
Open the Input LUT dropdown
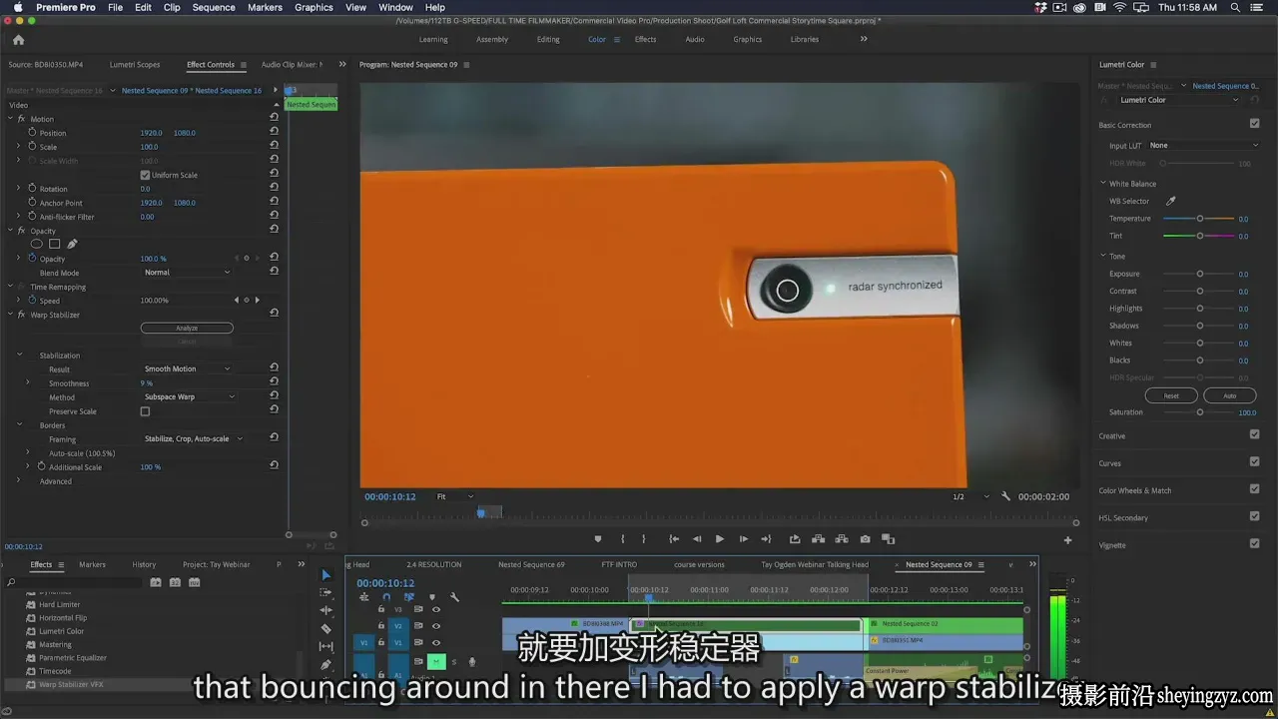1204,145
